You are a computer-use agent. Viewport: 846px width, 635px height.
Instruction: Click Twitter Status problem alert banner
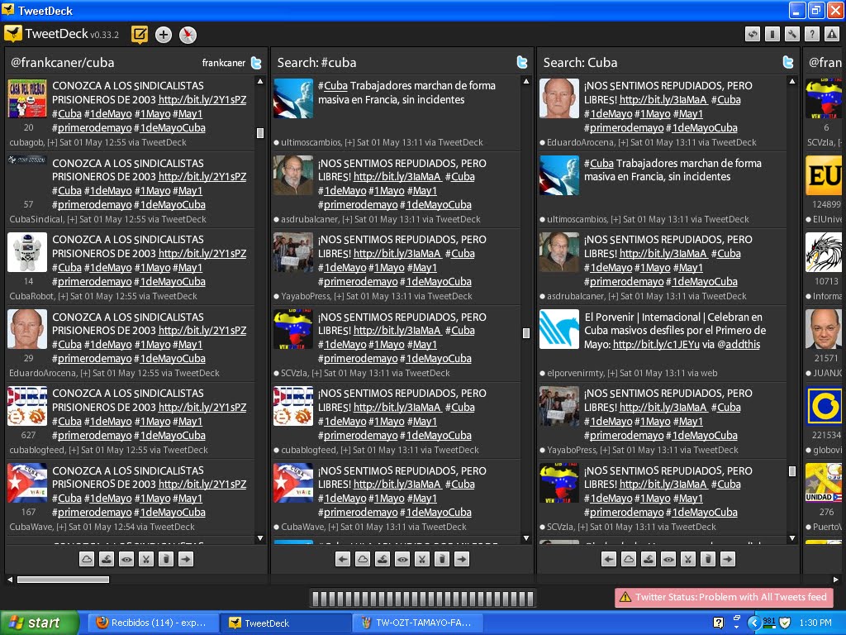coord(725,597)
